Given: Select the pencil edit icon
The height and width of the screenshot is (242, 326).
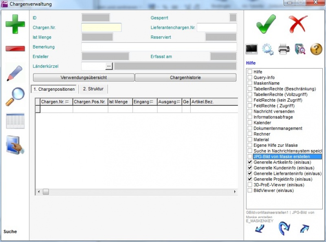Looking at the screenshot, I should 15,73.
